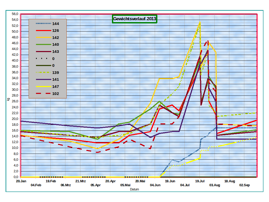Click the 05.Apr x-axis label
This screenshot has height=202, width=269.
pyautogui.click(x=96, y=185)
